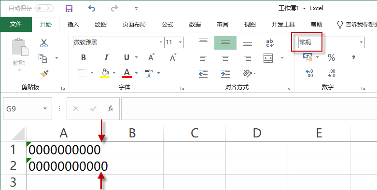This screenshot has height=190, width=377.
Task: Align text left
Action: [203, 58]
